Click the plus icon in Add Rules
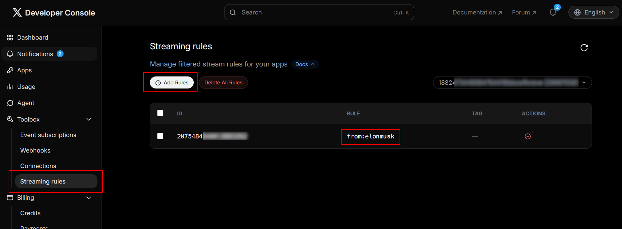 [158, 83]
